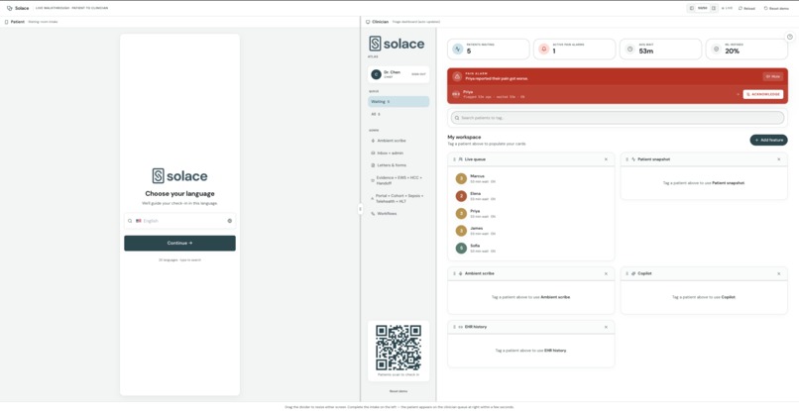Viewport: 799px width, 411px height.
Task: Click the pane divider handle
Action: click(x=360, y=209)
